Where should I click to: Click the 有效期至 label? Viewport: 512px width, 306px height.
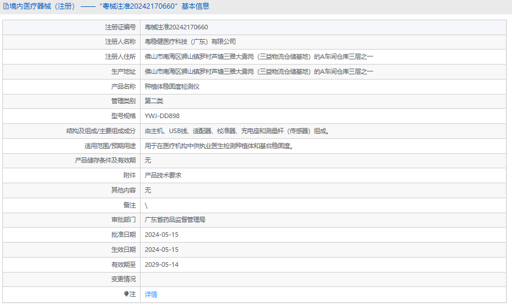pyautogui.click(x=123, y=265)
